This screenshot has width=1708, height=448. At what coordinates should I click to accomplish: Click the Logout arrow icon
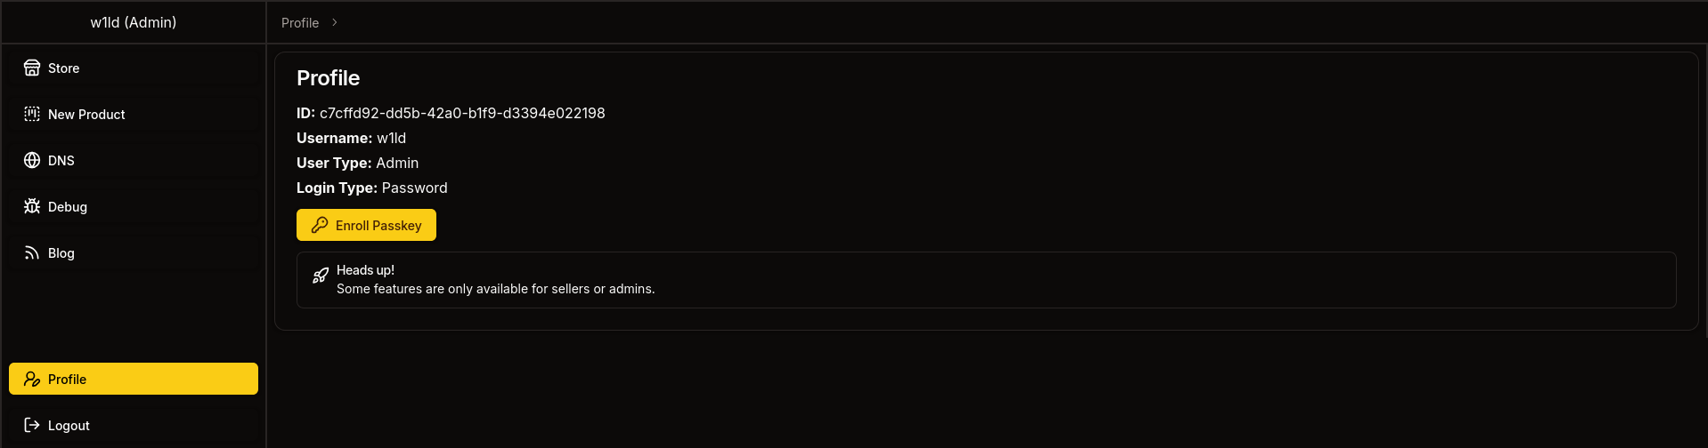[32, 426]
